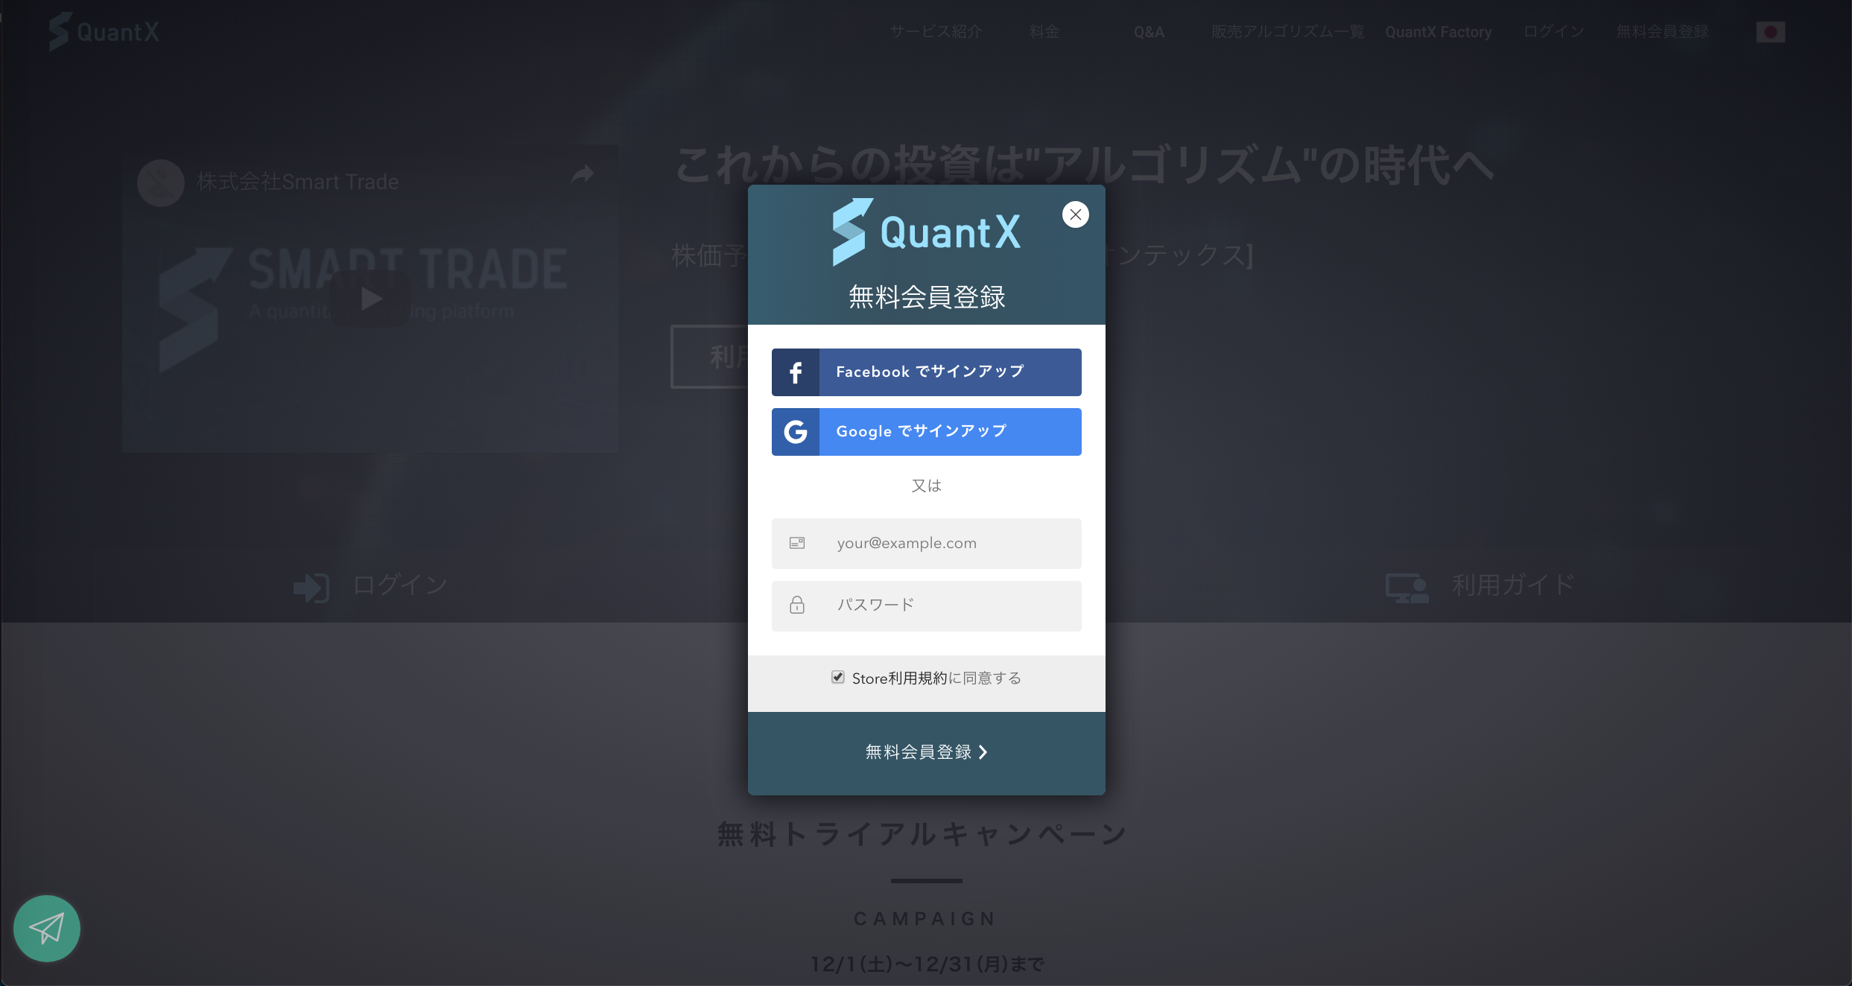This screenshot has height=986, width=1852.
Task: Click the password field lock icon
Action: [x=796, y=602]
